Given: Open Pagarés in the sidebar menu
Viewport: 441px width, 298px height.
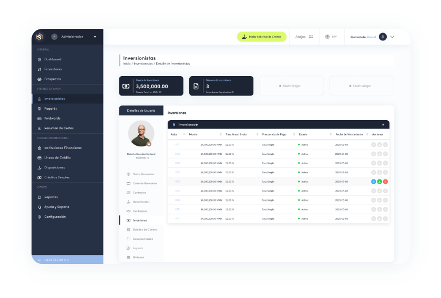Looking at the screenshot, I should click(x=50, y=109).
